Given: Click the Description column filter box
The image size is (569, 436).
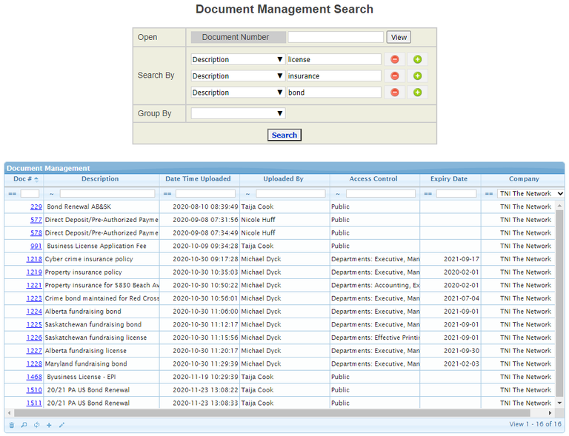Looking at the screenshot, I should pyautogui.click(x=107, y=193).
